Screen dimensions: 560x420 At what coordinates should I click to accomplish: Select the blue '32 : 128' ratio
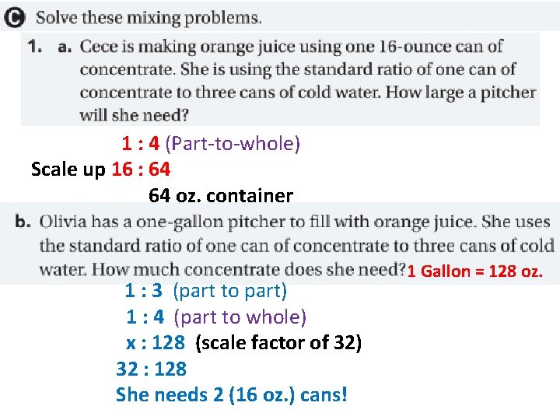pos(151,369)
